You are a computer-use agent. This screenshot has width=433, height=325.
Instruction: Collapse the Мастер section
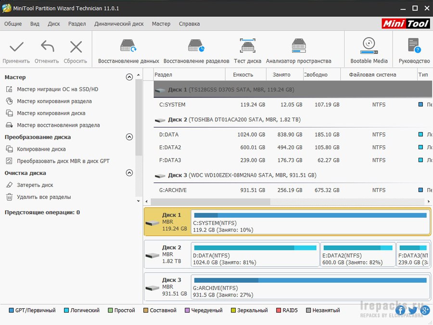(x=129, y=77)
